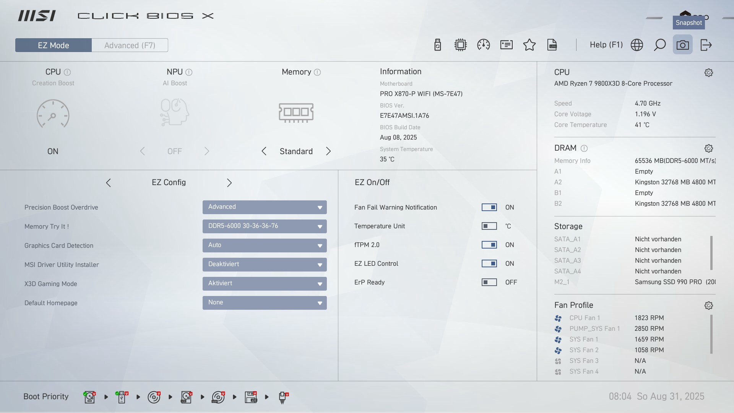Open Help with the Help (F1) button
Image resolution: width=734 pixels, height=413 pixels.
click(606, 45)
